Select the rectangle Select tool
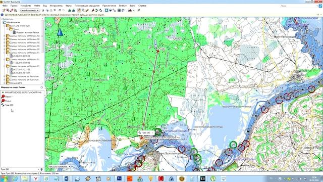323x182 pixels. point(106,10)
